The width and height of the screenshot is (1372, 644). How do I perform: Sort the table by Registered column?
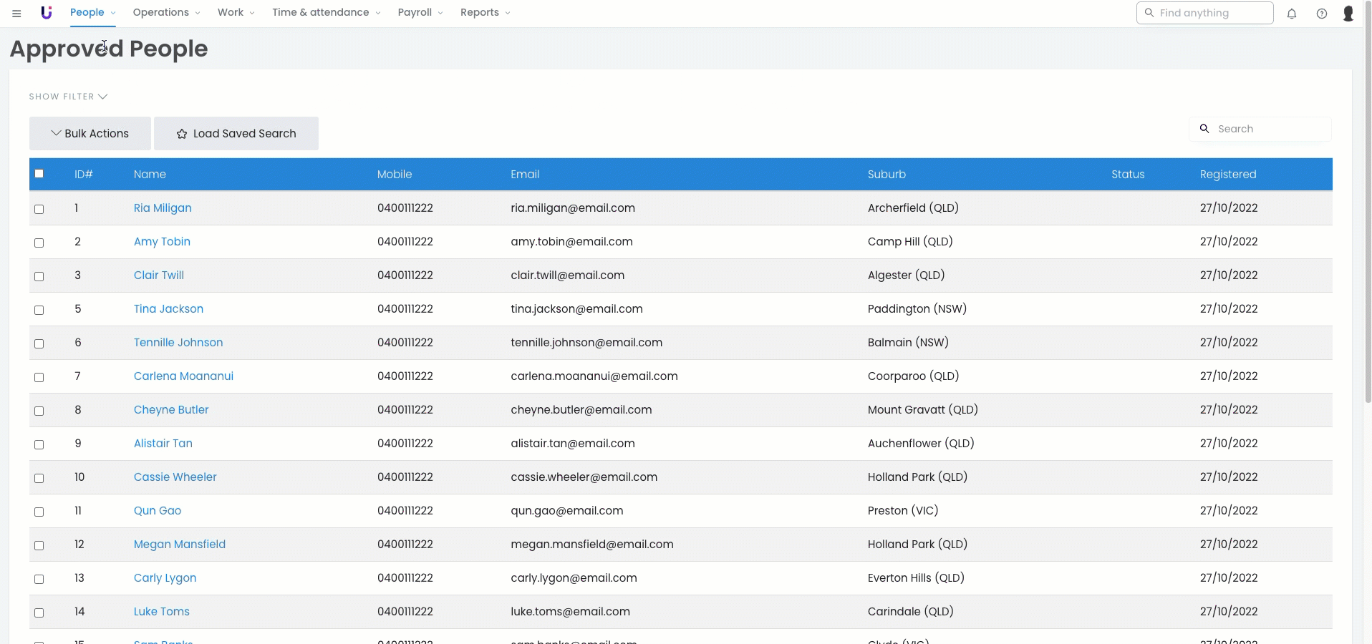pyautogui.click(x=1227, y=175)
